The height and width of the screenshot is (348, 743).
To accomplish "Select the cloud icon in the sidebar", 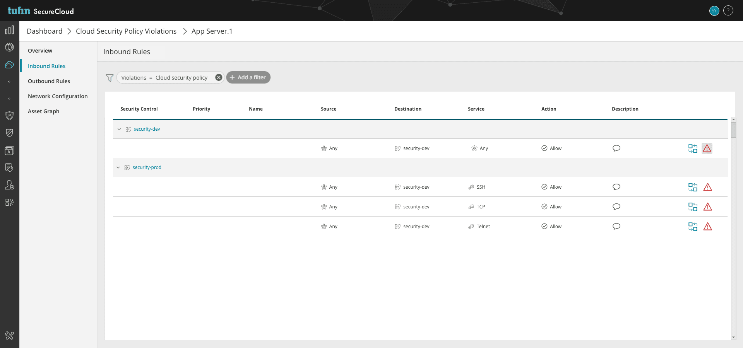I will coord(9,65).
